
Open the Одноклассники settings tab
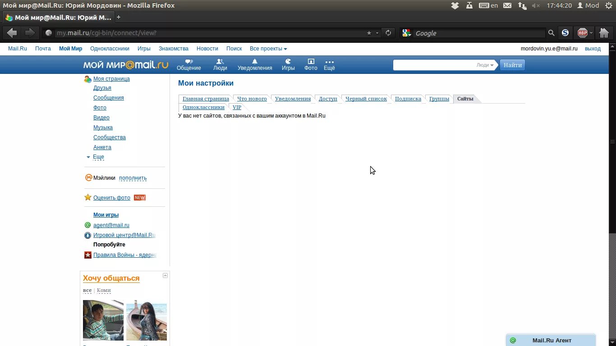click(x=203, y=107)
